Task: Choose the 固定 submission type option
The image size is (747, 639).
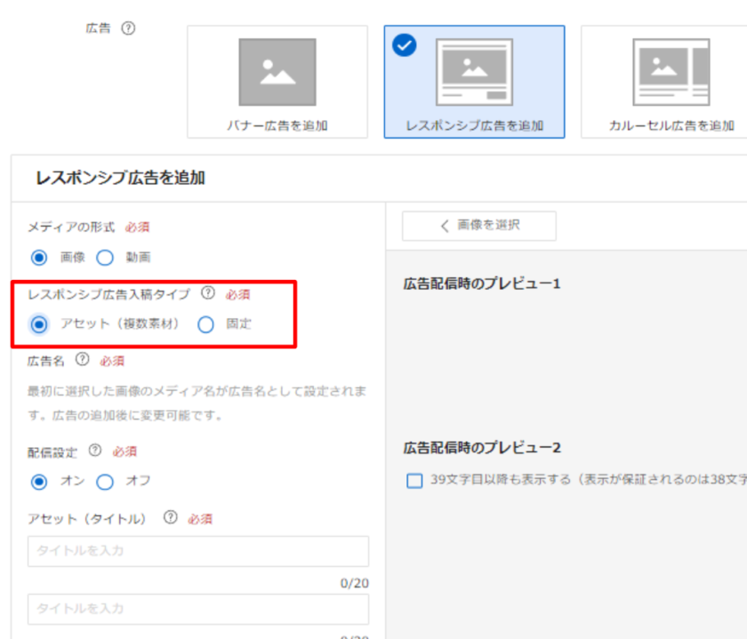Action: [206, 324]
